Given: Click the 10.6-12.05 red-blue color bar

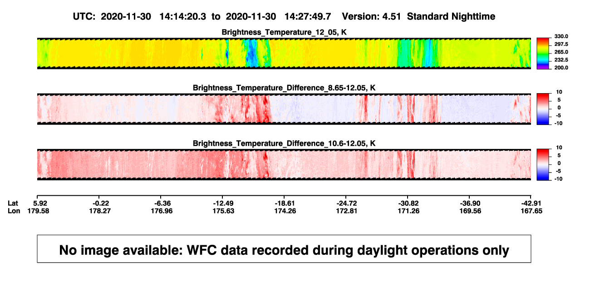Looking at the screenshot, I should coord(543,164).
